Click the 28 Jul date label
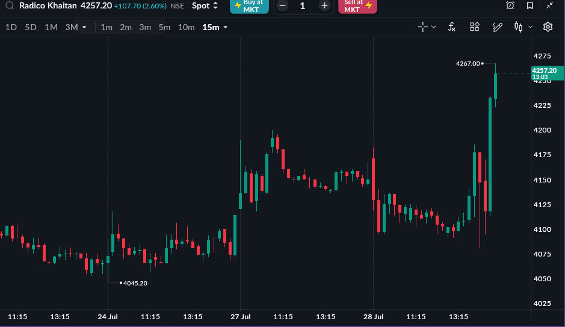 tap(373, 317)
